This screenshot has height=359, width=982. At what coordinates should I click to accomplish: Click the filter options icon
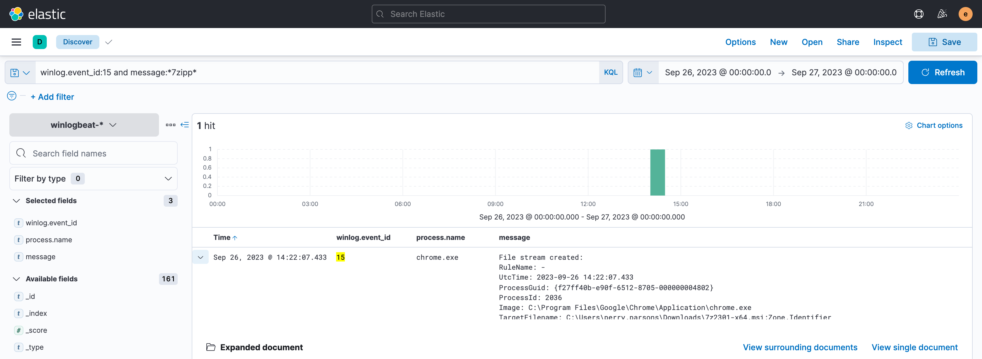coord(12,96)
